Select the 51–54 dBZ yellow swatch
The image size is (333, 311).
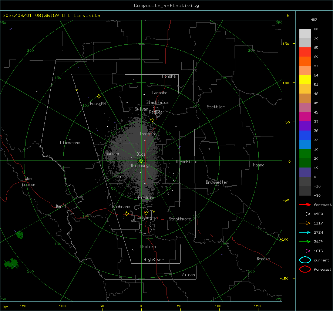point(305,80)
